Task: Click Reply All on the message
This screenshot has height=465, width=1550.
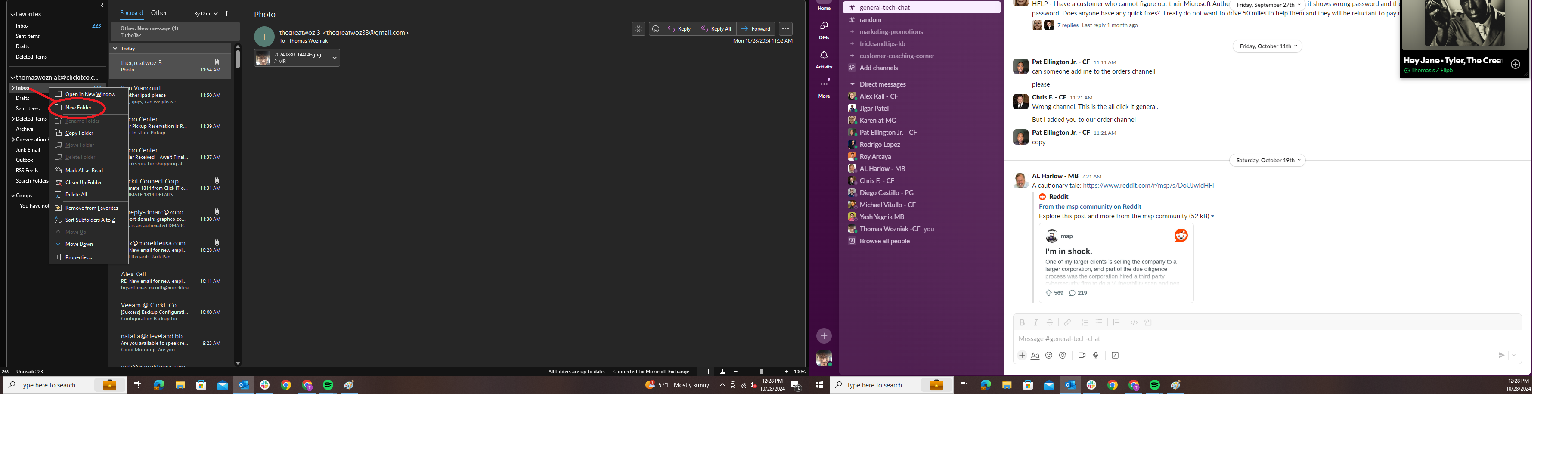Action: (716, 29)
